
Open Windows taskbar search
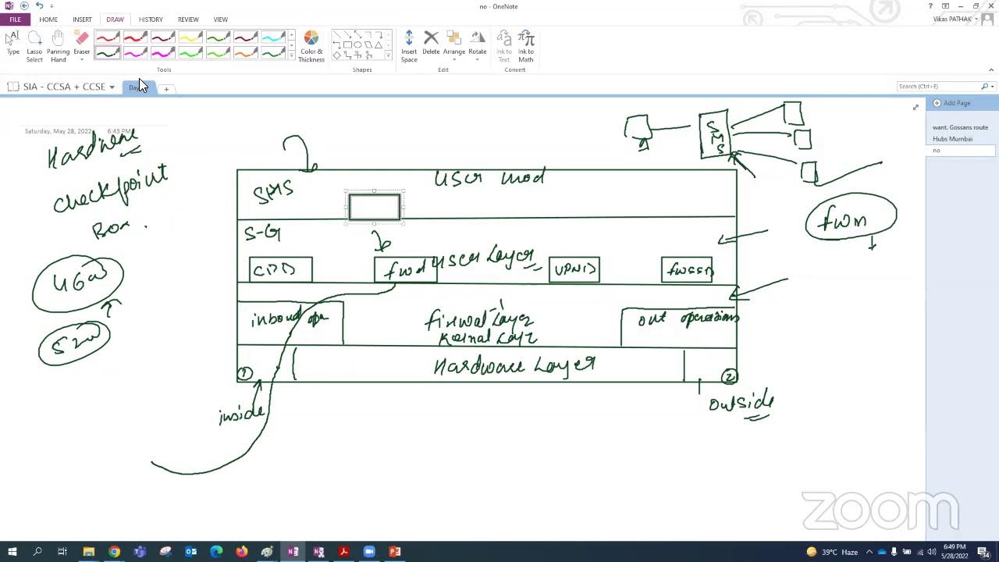[37, 552]
